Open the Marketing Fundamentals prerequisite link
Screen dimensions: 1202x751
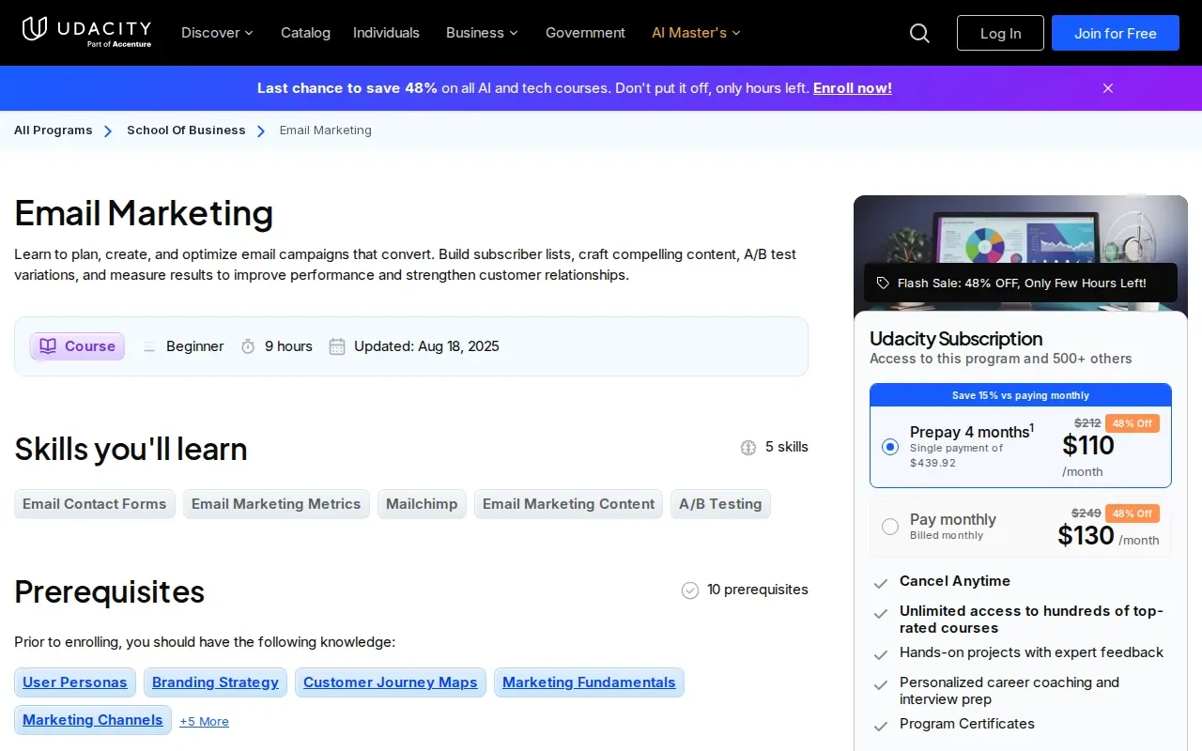coord(589,682)
